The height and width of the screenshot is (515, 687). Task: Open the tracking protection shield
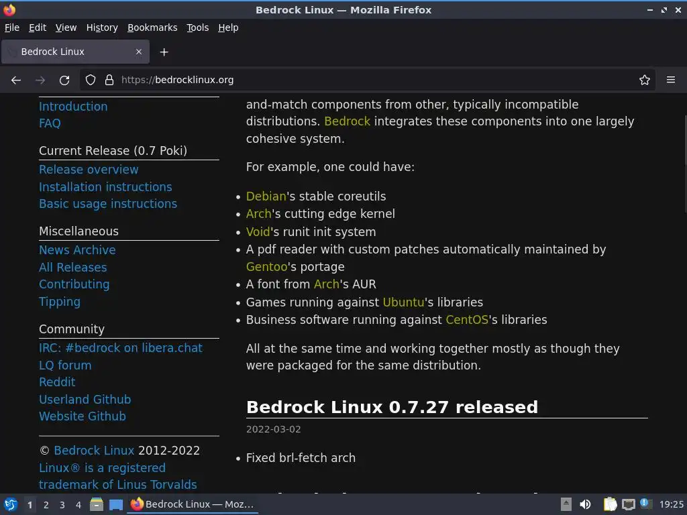point(91,80)
